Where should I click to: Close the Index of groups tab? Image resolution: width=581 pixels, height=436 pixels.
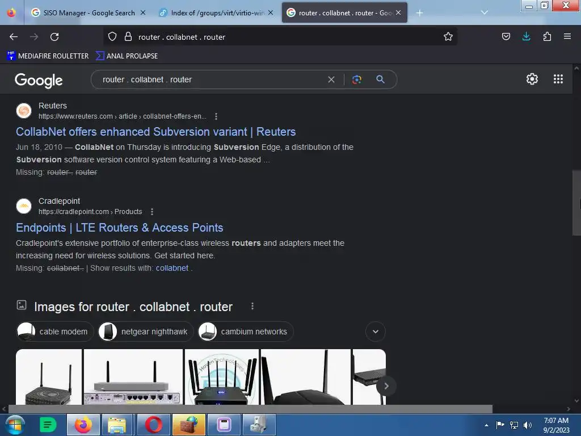271,12
